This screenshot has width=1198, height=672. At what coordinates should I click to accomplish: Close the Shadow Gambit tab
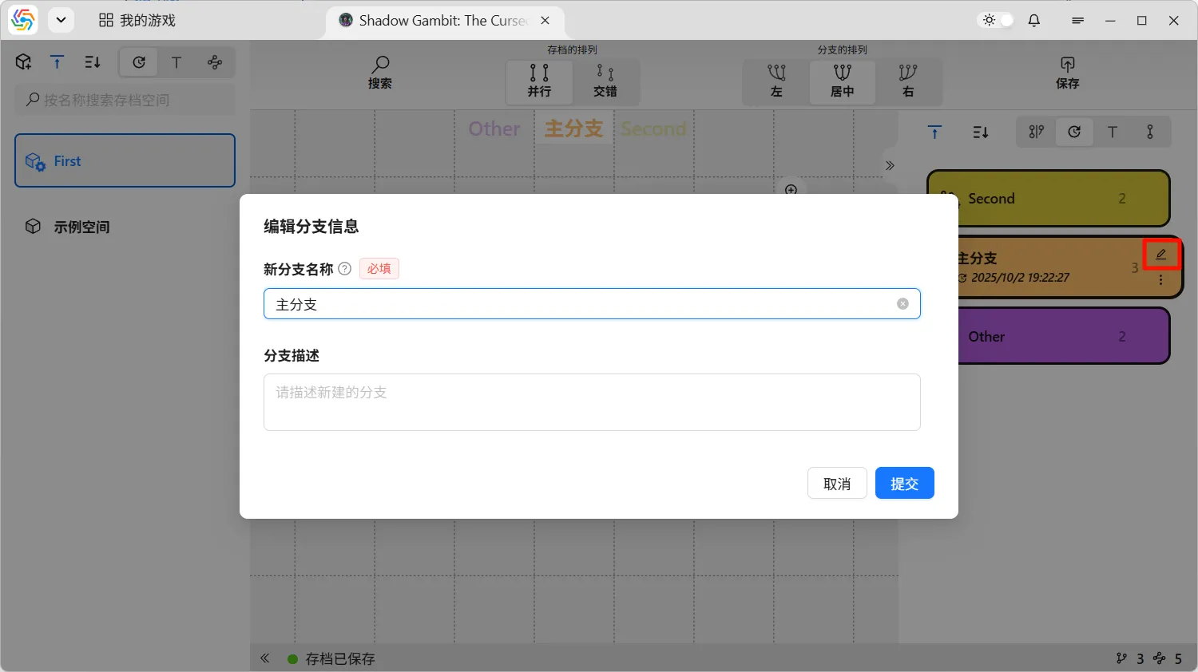pos(545,21)
